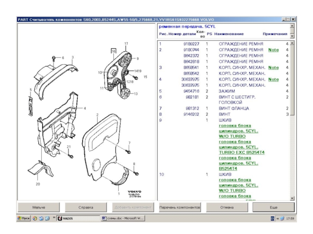Viewport: 313px width, 234px height.
Task: Select part number 9454716
Action: click(191, 91)
